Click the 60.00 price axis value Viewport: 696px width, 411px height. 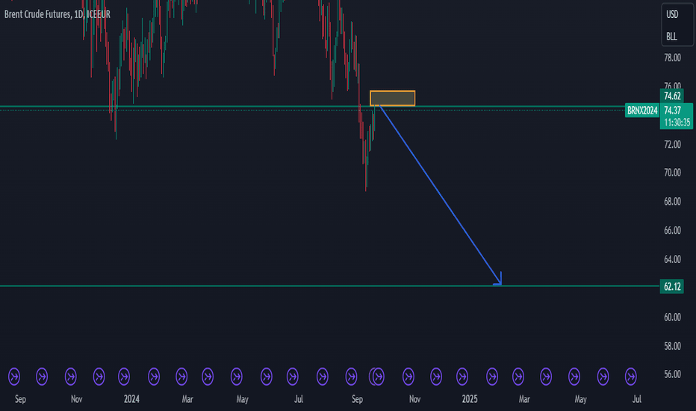pos(672,317)
